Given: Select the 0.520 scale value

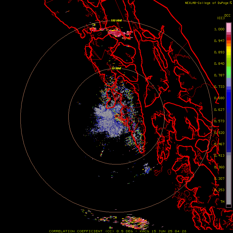Looking at the screenshot, I should pyautogui.click(x=219, y=133).
